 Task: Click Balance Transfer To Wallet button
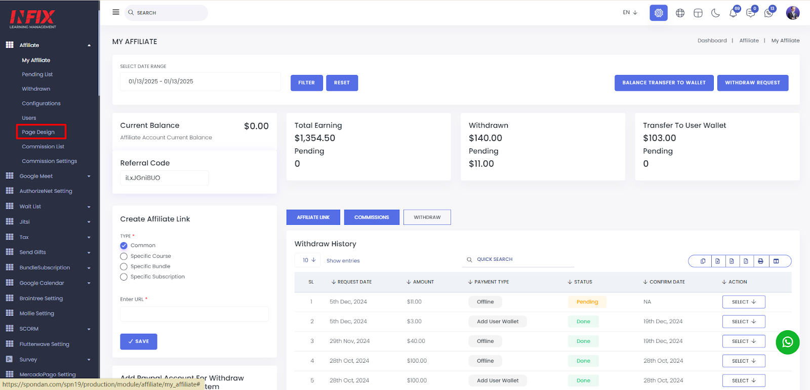click(x=664, y=83)
